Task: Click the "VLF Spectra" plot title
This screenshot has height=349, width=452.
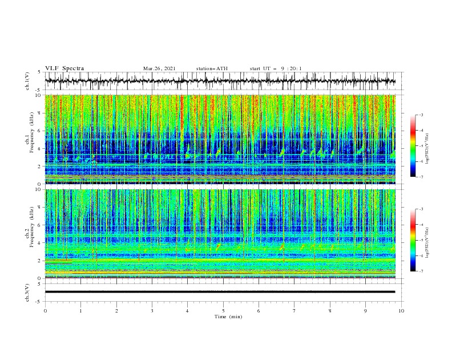Action: pyautogui.click(x=64, y=68)
